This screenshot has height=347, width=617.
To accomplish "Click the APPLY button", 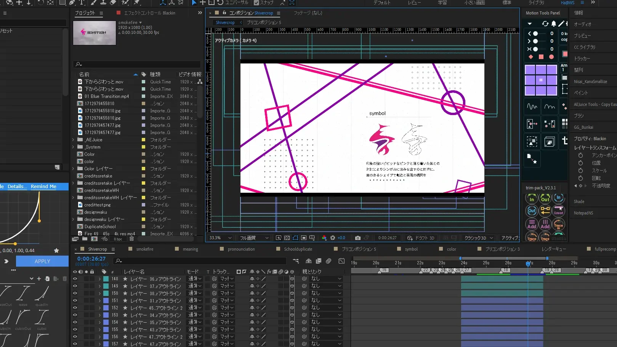I will (x=42, y=261).
